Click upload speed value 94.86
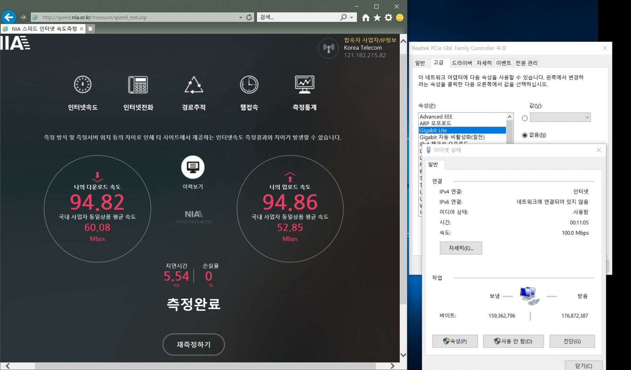Screen dimensions: 631x370 [x=290, y=202]
